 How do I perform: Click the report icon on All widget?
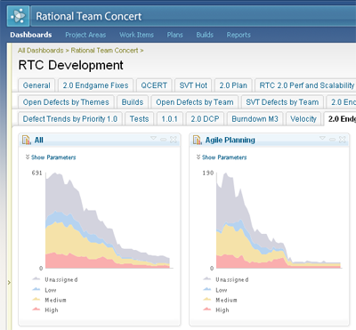click(27, 140)
